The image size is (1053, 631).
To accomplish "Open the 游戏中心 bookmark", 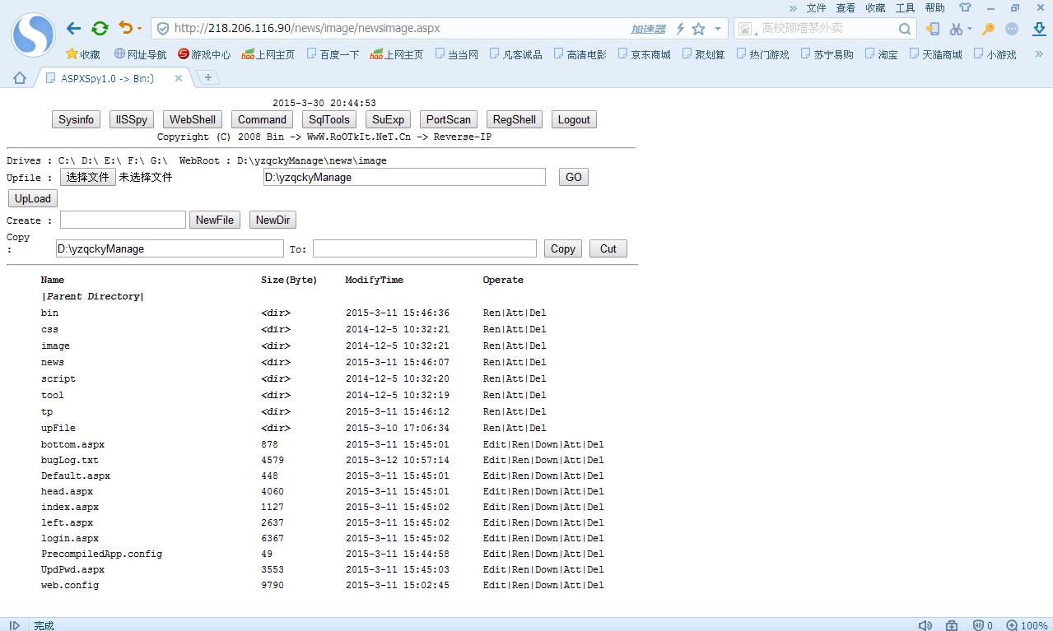I will tap(204, 54).
